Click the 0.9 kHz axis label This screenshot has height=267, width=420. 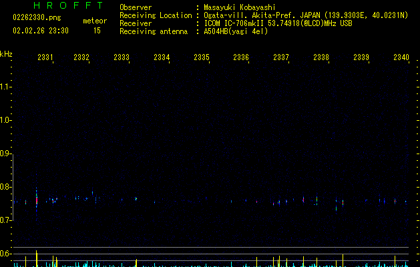coord(5,154)
